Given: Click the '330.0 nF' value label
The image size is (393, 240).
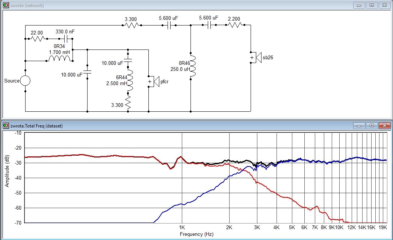Looking at the screenshot, I should click(65, 31).
